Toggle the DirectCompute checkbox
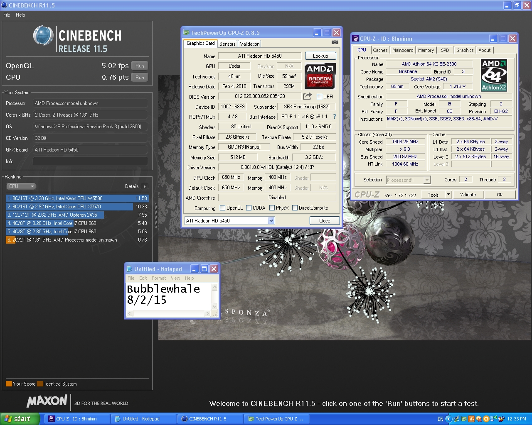 click(295, 208)
